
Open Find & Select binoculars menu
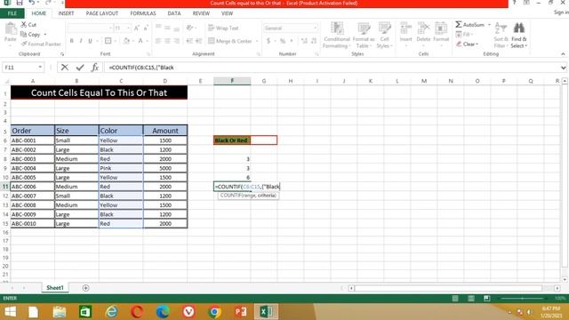point(518,36)
